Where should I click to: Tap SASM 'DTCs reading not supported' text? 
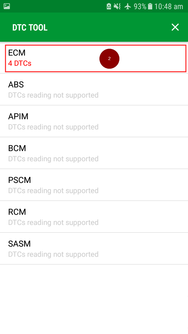click(x=53, y=254)
